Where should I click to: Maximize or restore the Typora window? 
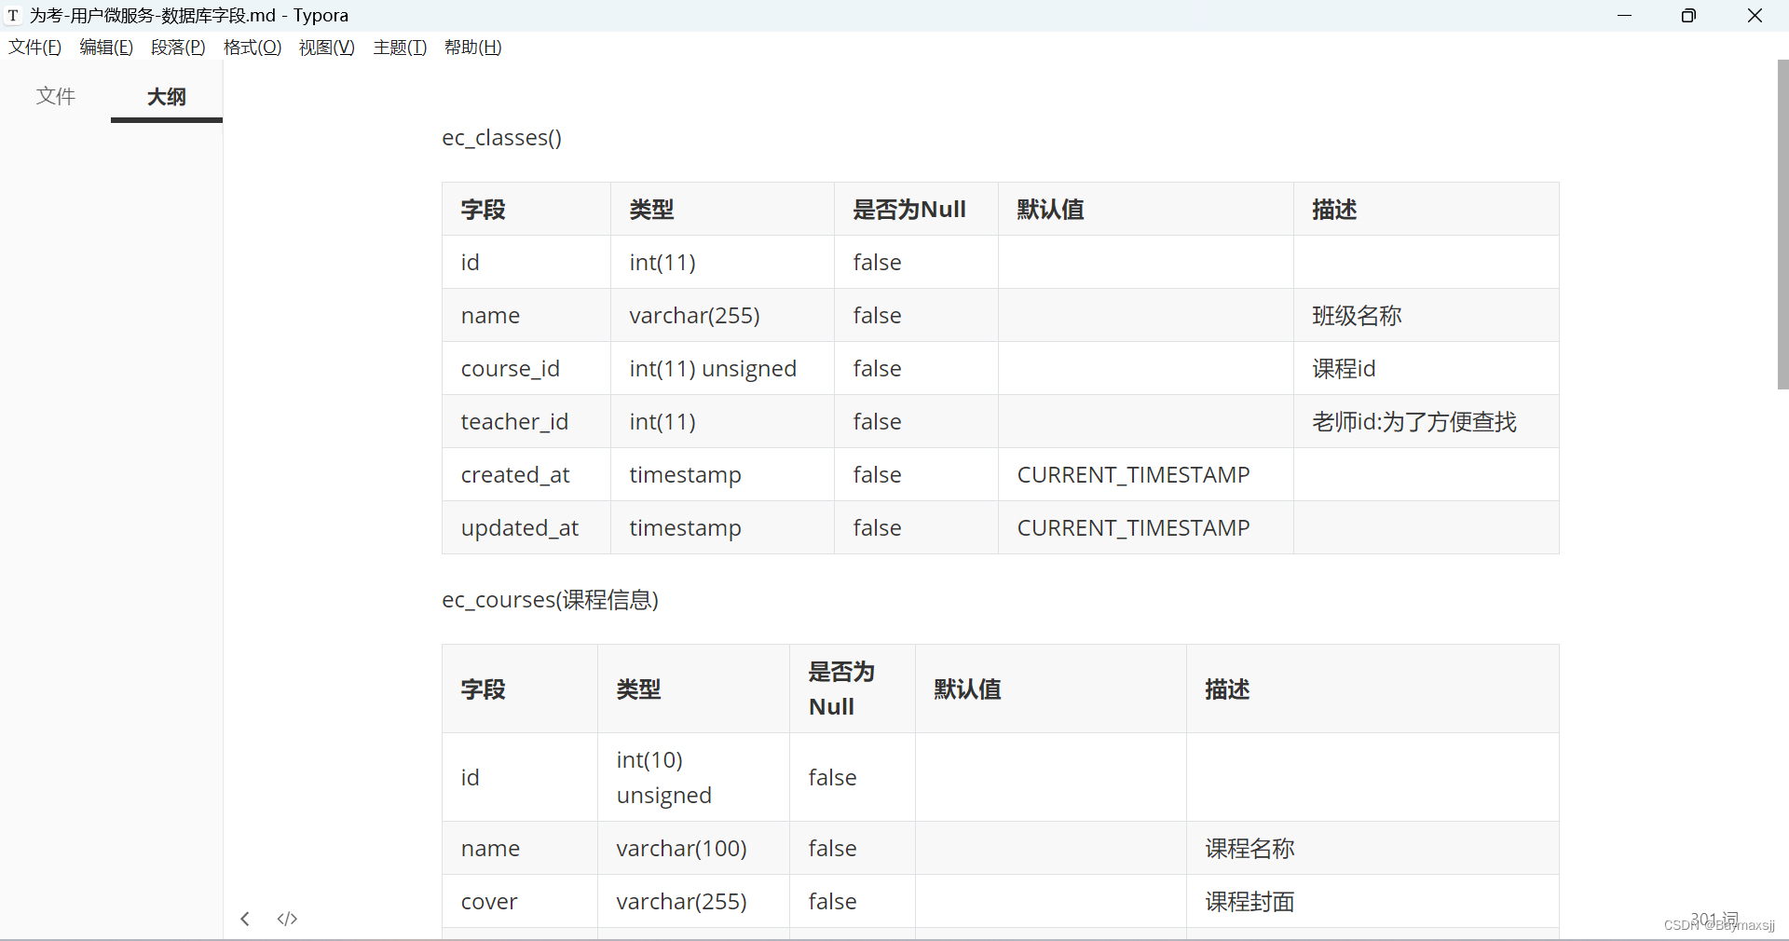coord(1688,16)
